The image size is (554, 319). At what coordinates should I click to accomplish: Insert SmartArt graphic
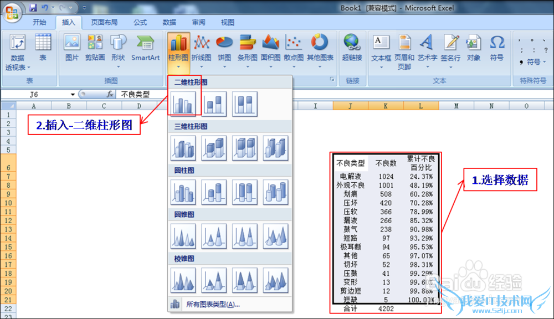tap(145, 48)
